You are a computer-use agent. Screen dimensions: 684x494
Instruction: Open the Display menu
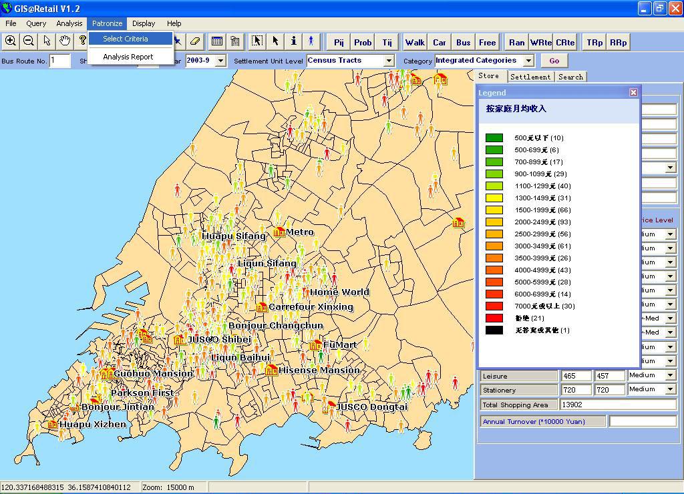coord(144,23)
